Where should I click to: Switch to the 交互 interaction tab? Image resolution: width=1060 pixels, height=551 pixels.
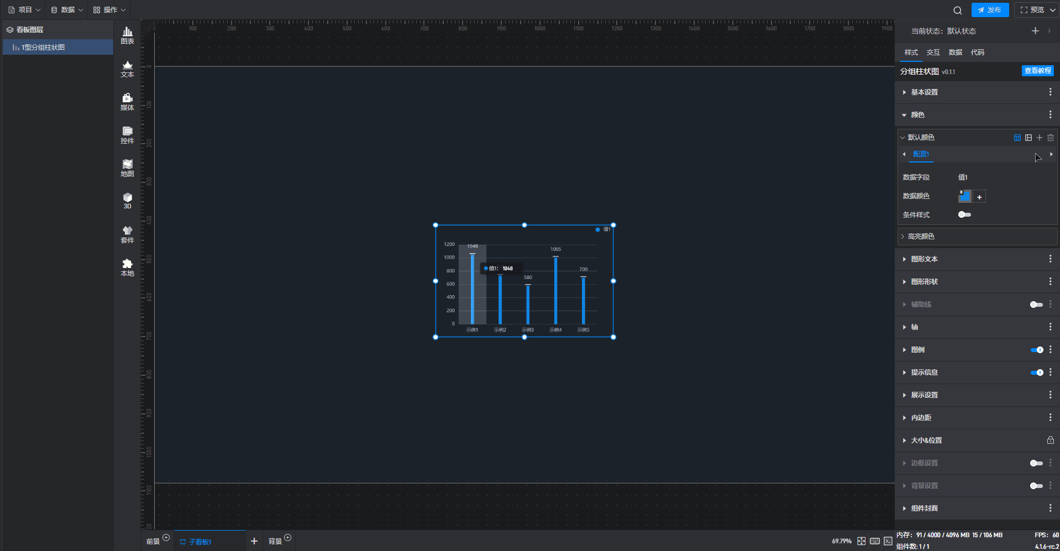point(933,53)
